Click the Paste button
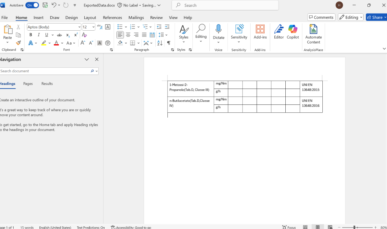 point(8,34)
